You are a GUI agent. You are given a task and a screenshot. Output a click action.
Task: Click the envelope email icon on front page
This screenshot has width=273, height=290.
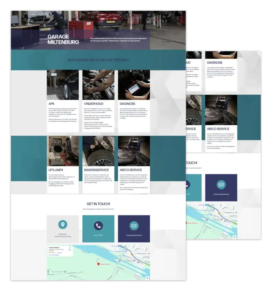(134, 226)
